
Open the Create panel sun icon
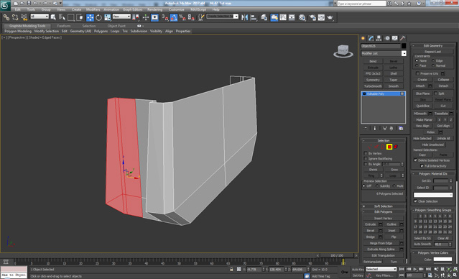click(363, 38)
